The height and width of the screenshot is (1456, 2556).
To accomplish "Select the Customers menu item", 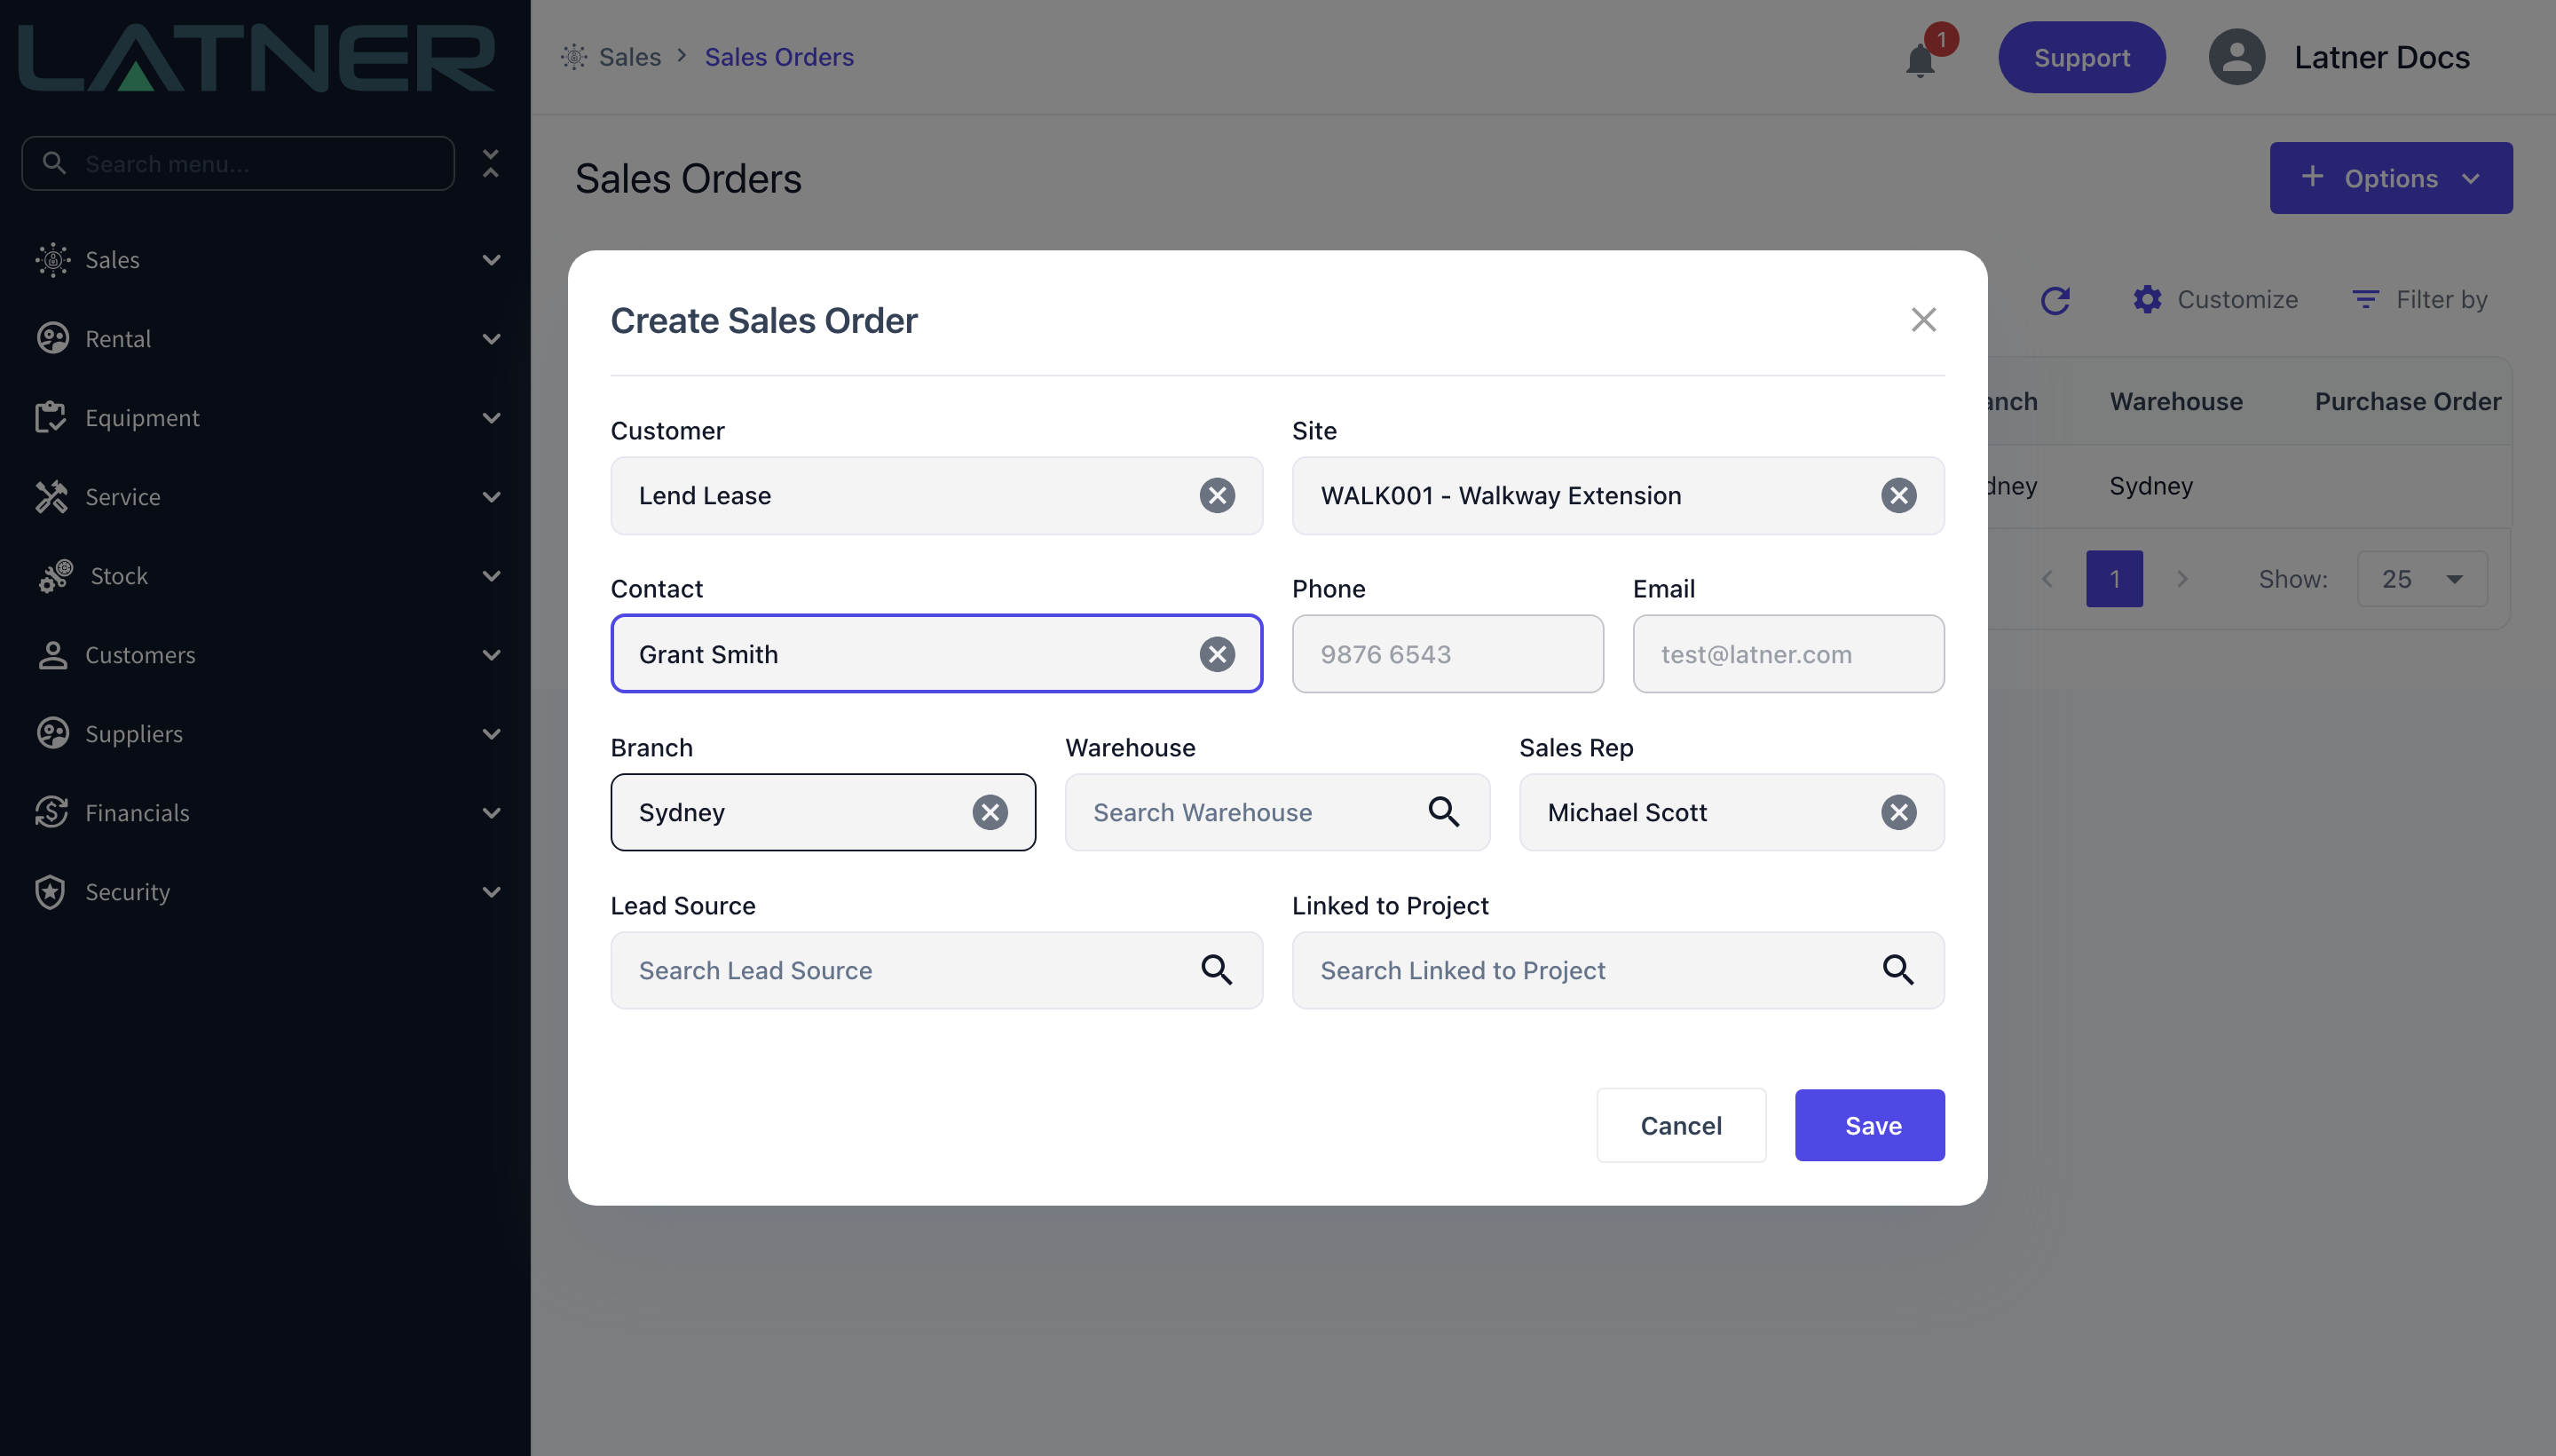I will 266,655.
